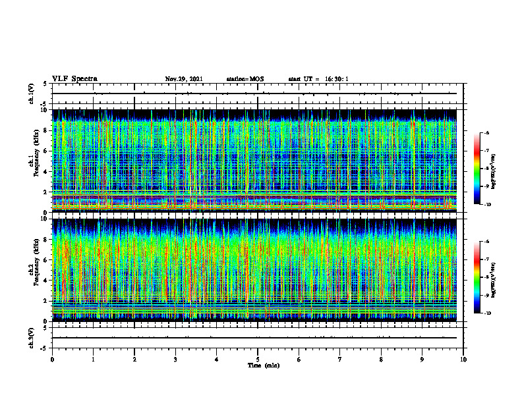
Task: Click the "ch.3(V)" axis label
Action: pos(31,338)
